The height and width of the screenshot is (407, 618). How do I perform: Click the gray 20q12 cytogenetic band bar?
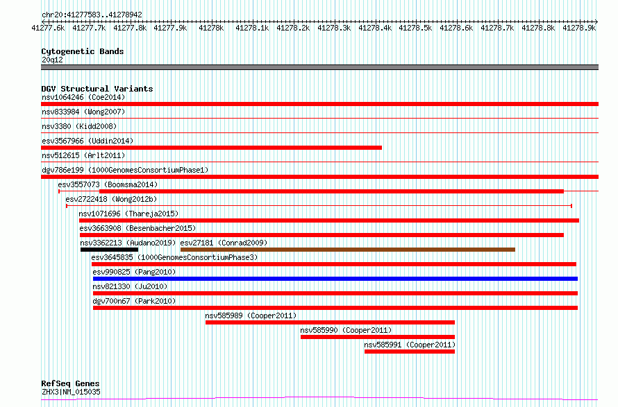pyautogui.click(x=319, y=67)
